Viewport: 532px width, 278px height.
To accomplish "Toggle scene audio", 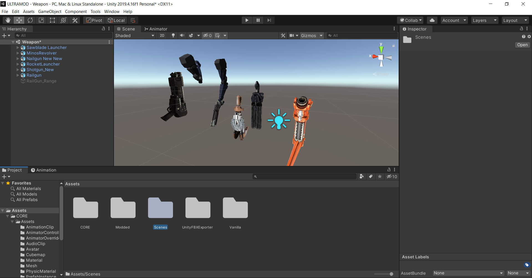I will (x=182, y=35).
